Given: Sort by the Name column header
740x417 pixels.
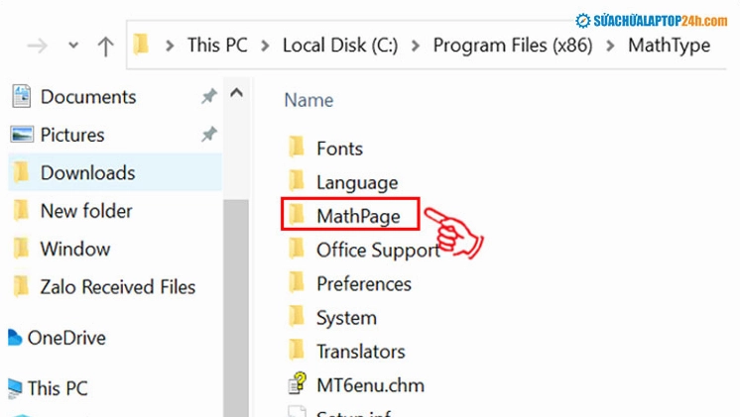Looking at the screenshot, I should click(x=308, y=100).
